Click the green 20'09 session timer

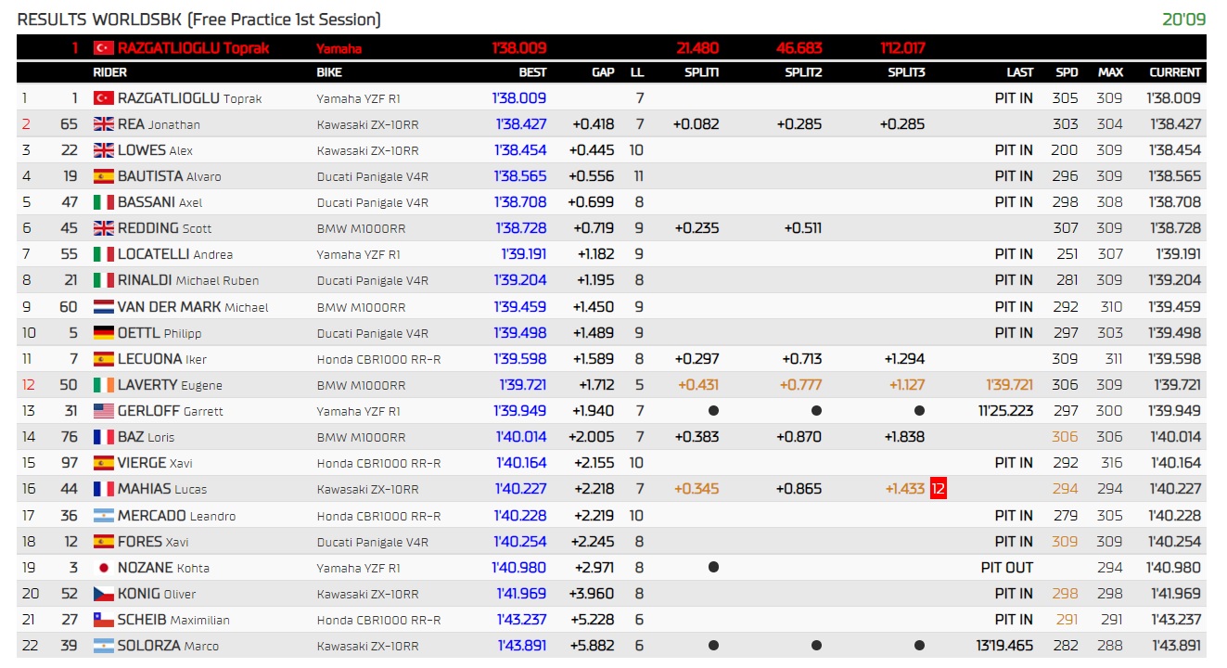[1183, 19]
